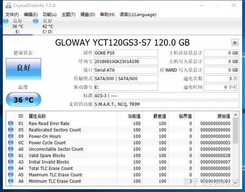Click the ID column header

point(21,116)
